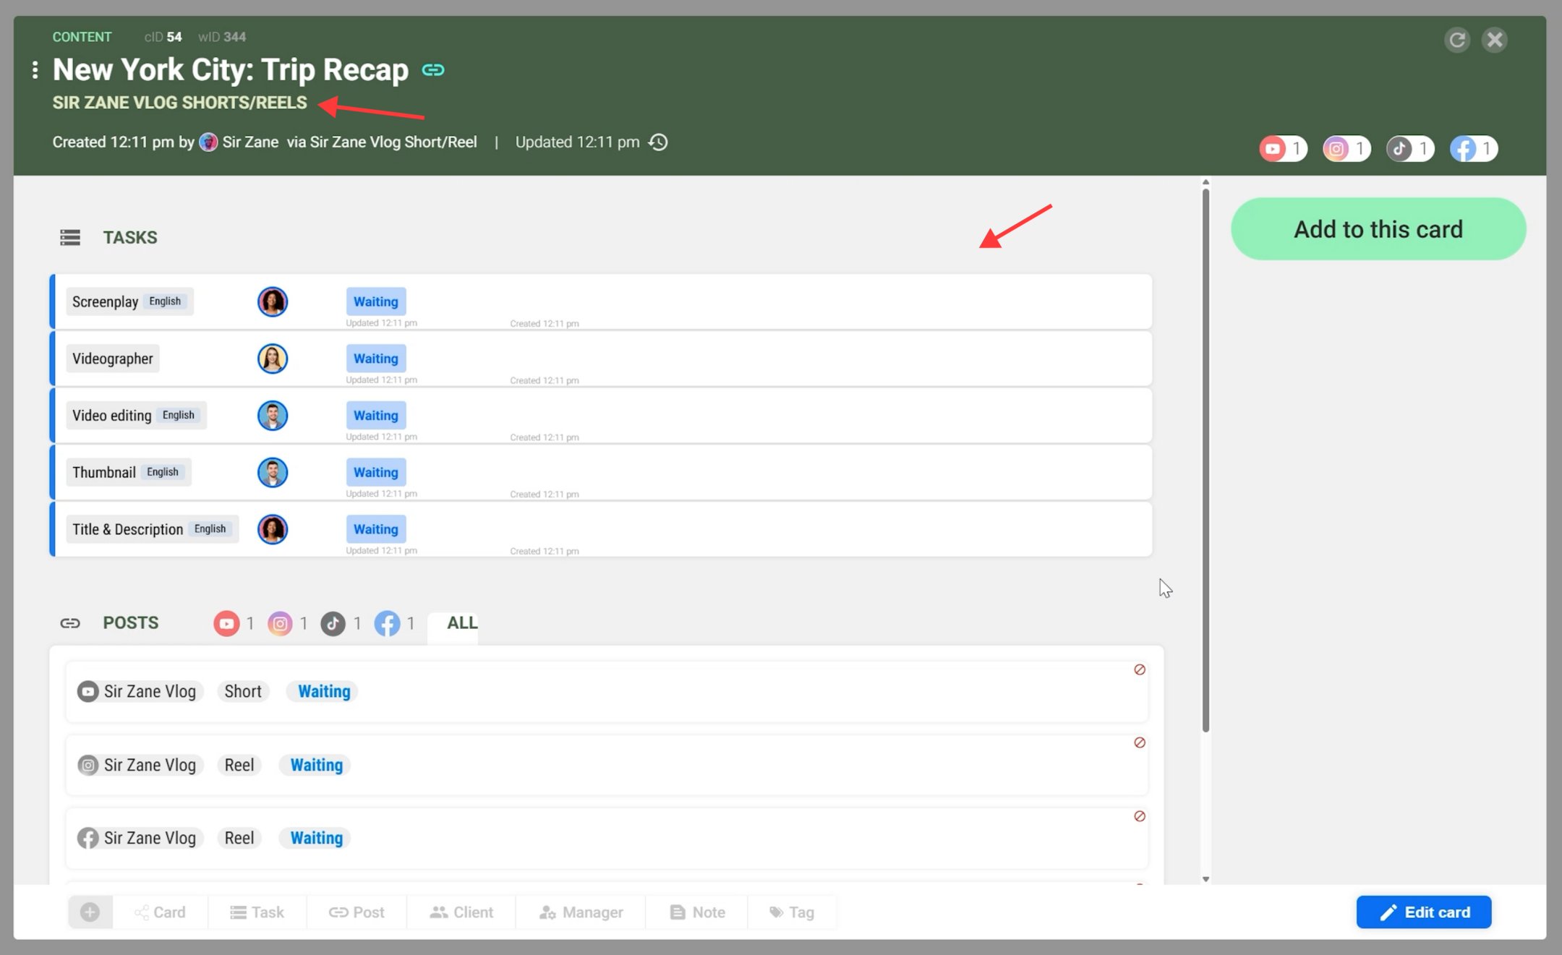Image resolution: width=1562 pixels, height=955 pixels.
Task: Filter posts by Facebook icon
Action: click(387, 623)
